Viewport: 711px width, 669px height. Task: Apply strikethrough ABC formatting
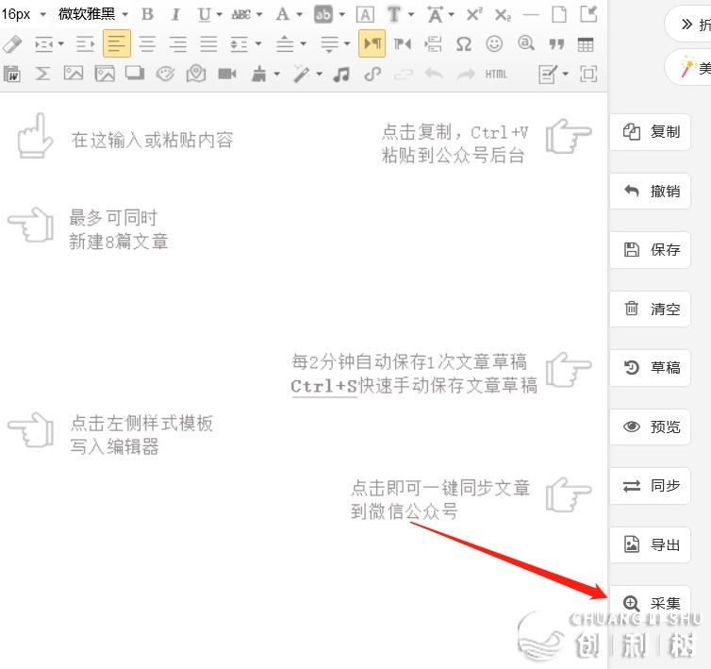[241, 14]
